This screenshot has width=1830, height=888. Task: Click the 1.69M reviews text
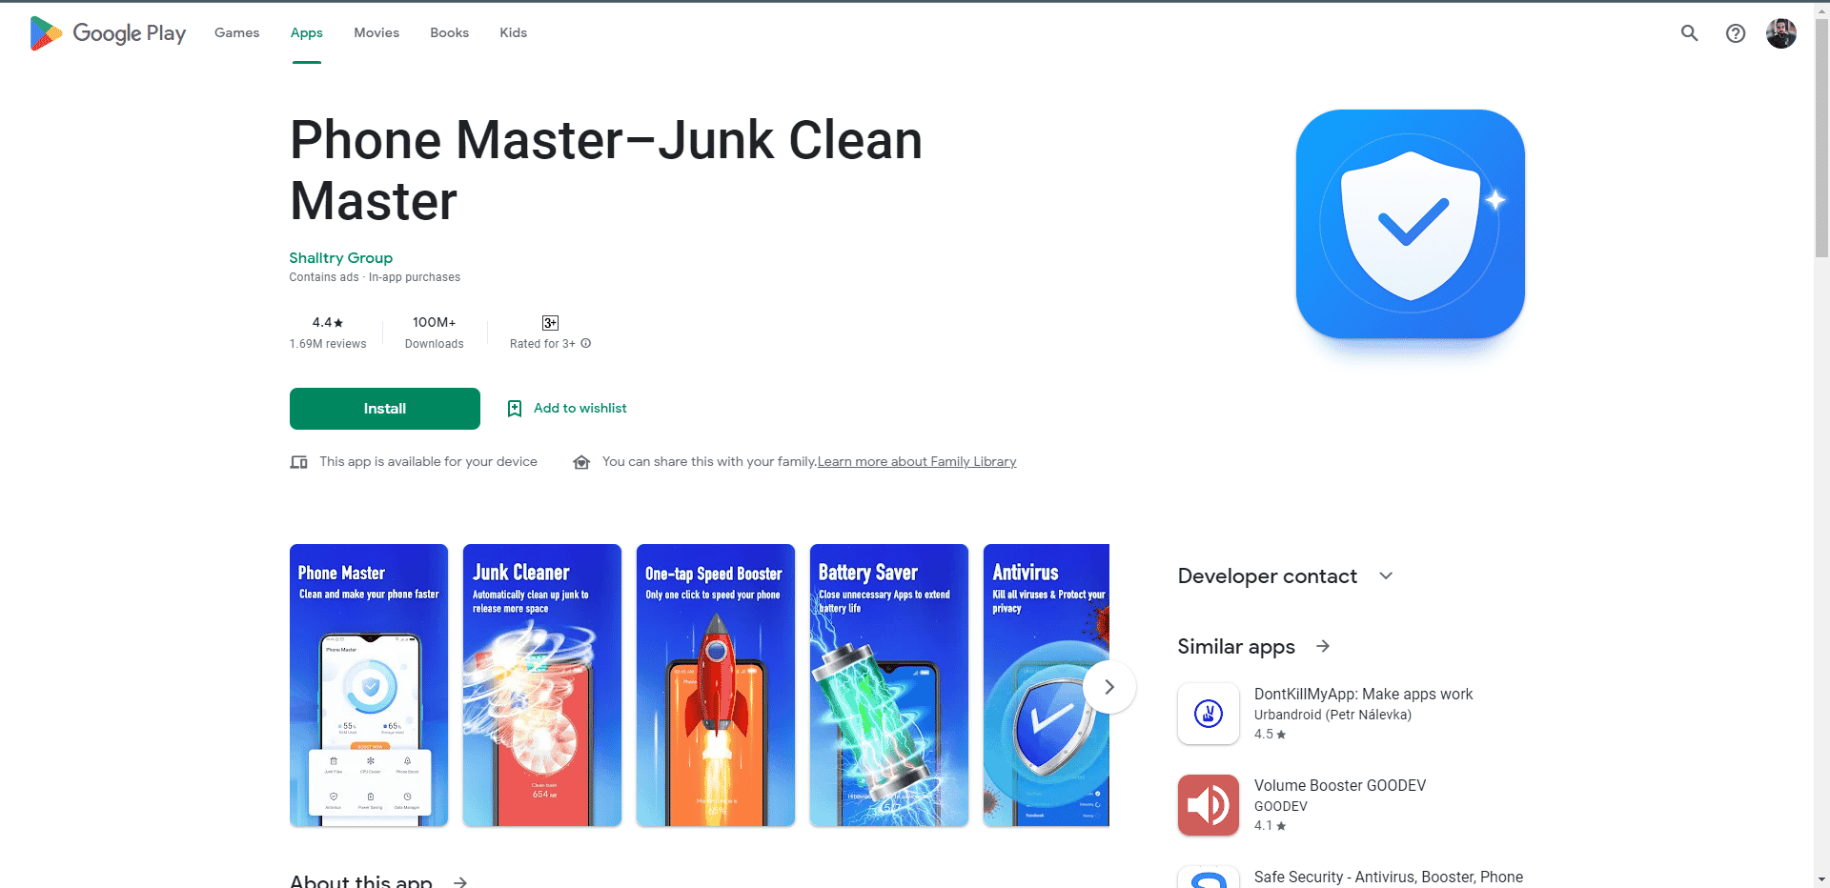point(328,344)
